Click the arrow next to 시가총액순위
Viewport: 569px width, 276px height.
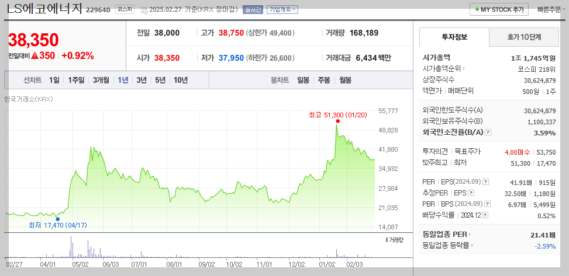464,69
